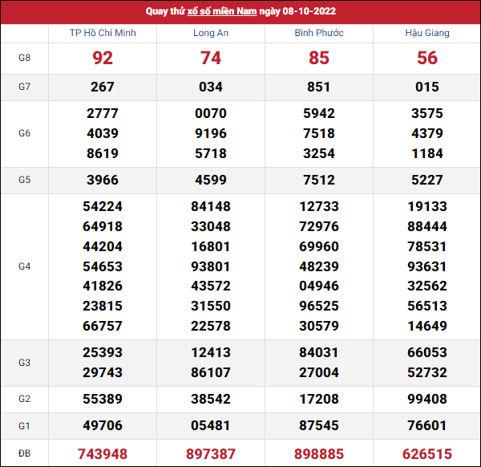Select G8 number 74 under Long An
This screenshot has width=481, height=467.
pyautogui.click(x=211, y=59)
